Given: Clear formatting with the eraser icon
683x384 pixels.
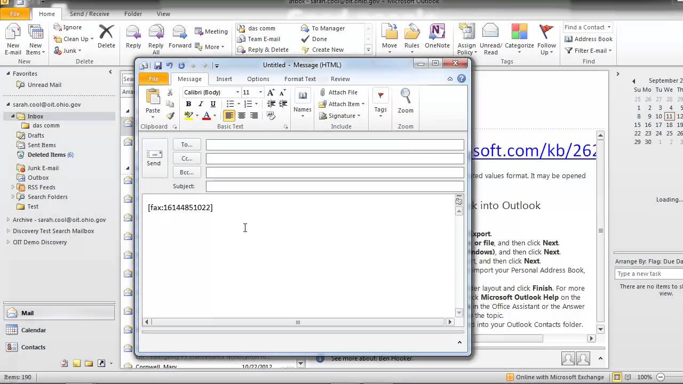Looking at the screenshot, I should (x=271, y=115).
